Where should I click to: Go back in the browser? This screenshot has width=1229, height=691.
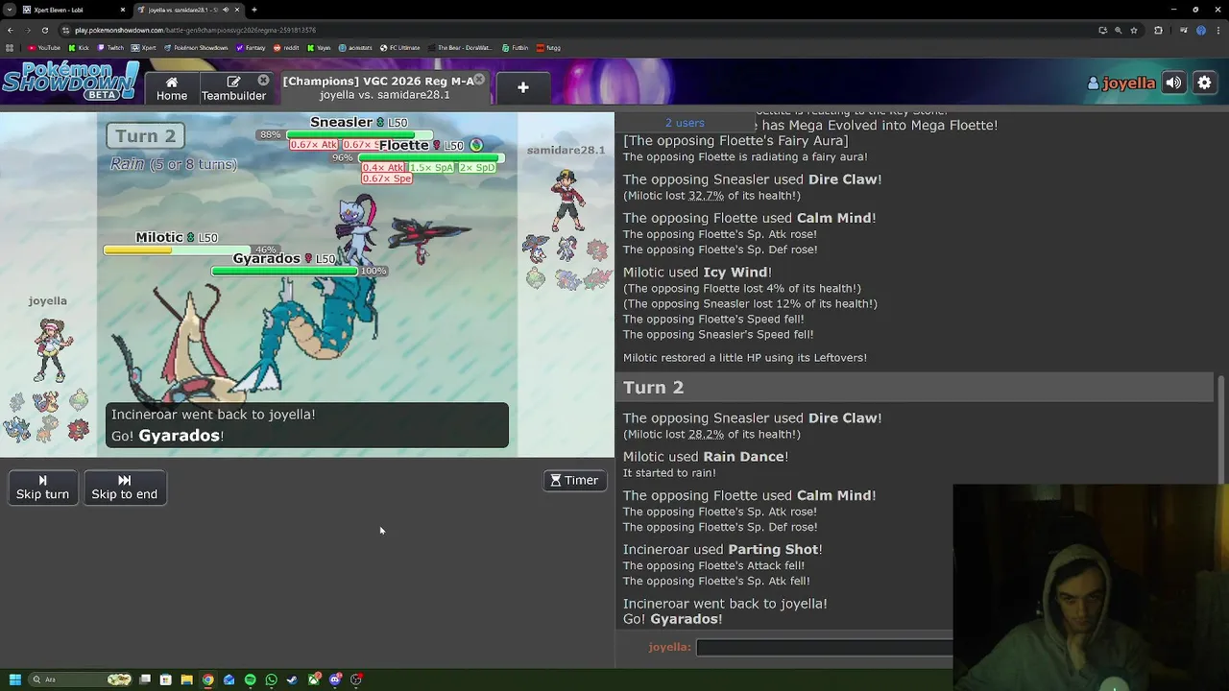(10, 30)
